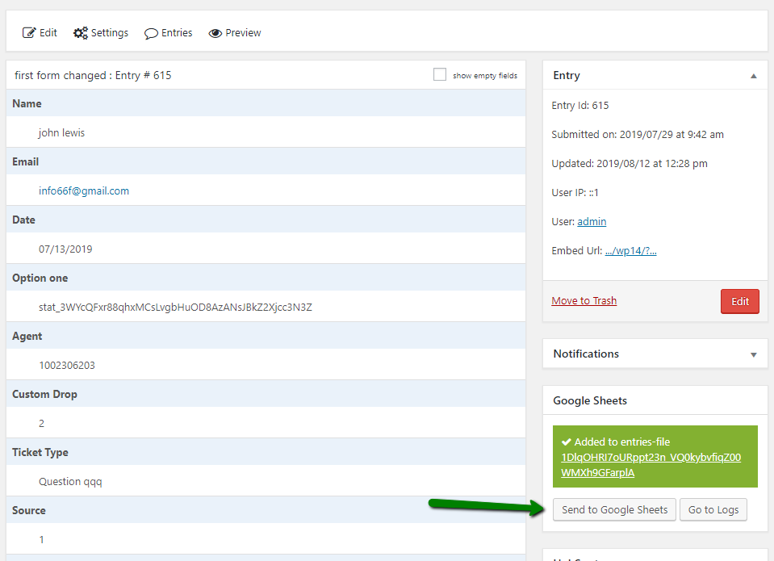
Task: Expand the Notifications panel arrow
Action: (x=753, y=354)
